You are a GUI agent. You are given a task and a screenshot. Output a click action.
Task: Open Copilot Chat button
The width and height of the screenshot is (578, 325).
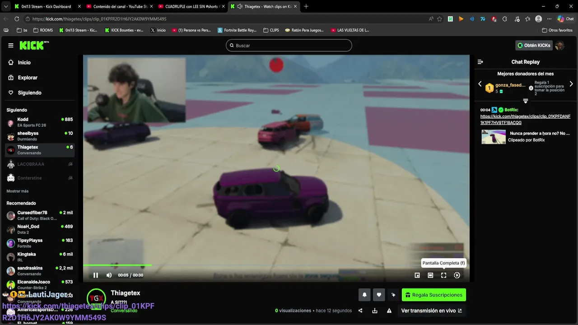565,19
